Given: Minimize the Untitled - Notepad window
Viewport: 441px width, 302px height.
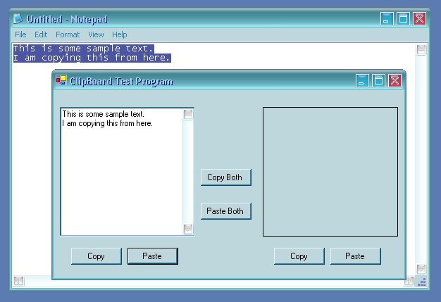Looking at the screenshot, I should [x=387, y=19].
